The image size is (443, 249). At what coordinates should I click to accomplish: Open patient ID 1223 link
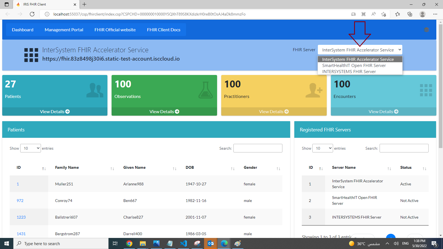coord(21,217)
